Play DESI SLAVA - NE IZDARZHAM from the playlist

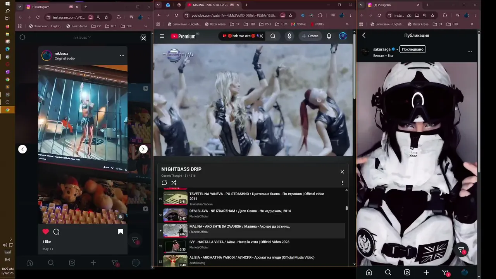[x=251, y=214]
